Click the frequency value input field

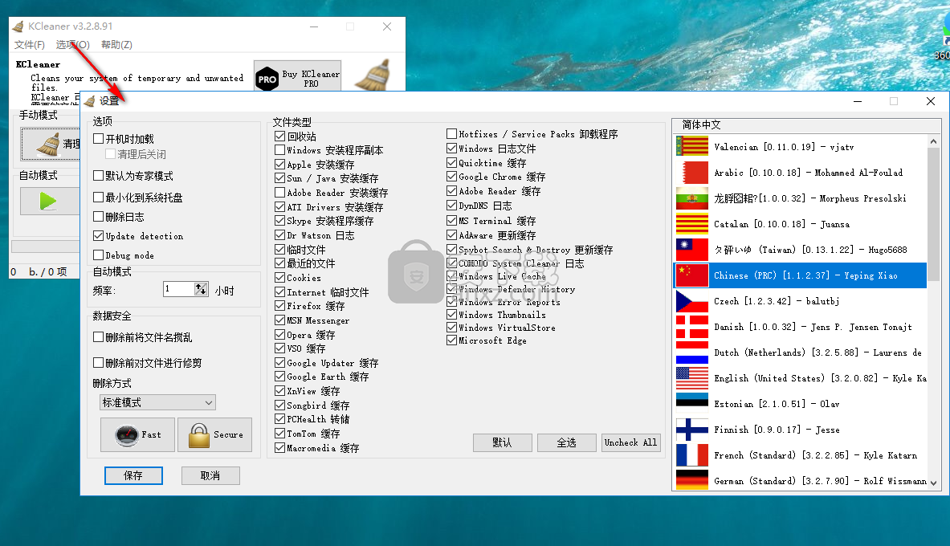[179, 289]
